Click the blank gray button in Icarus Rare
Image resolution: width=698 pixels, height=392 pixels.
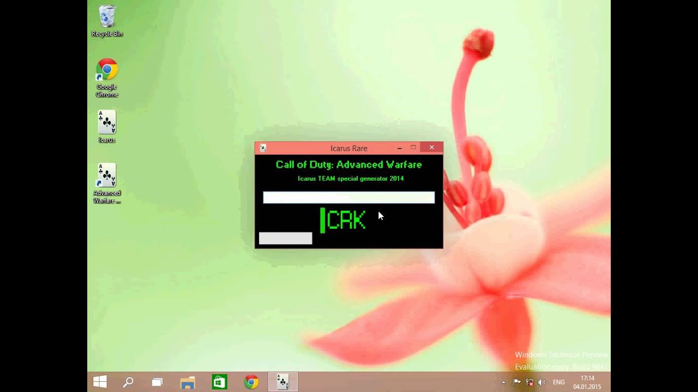(x=286, y=238)
